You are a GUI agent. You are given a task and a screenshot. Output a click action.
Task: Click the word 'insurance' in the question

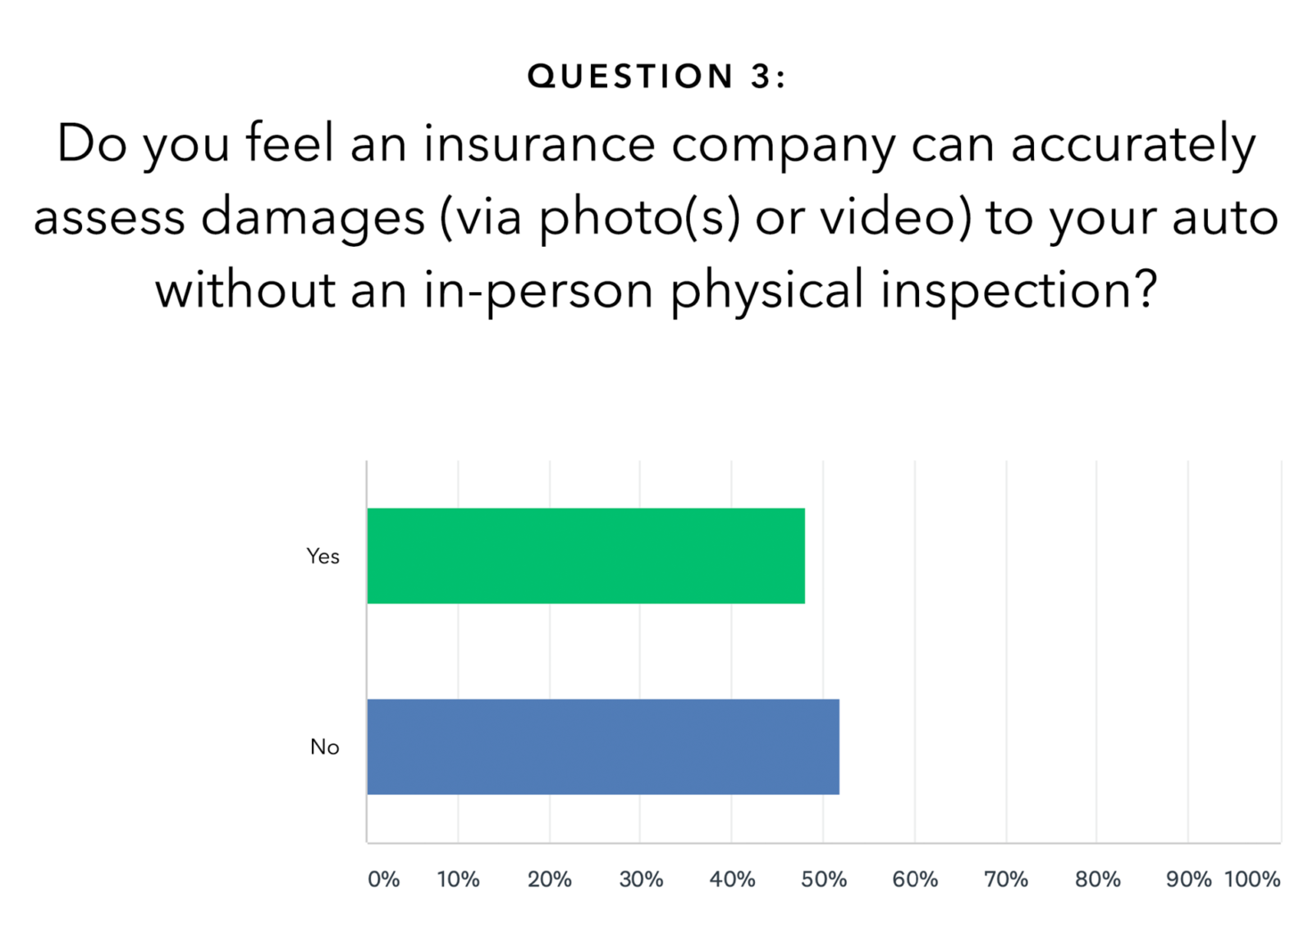[x=540, y=144]
